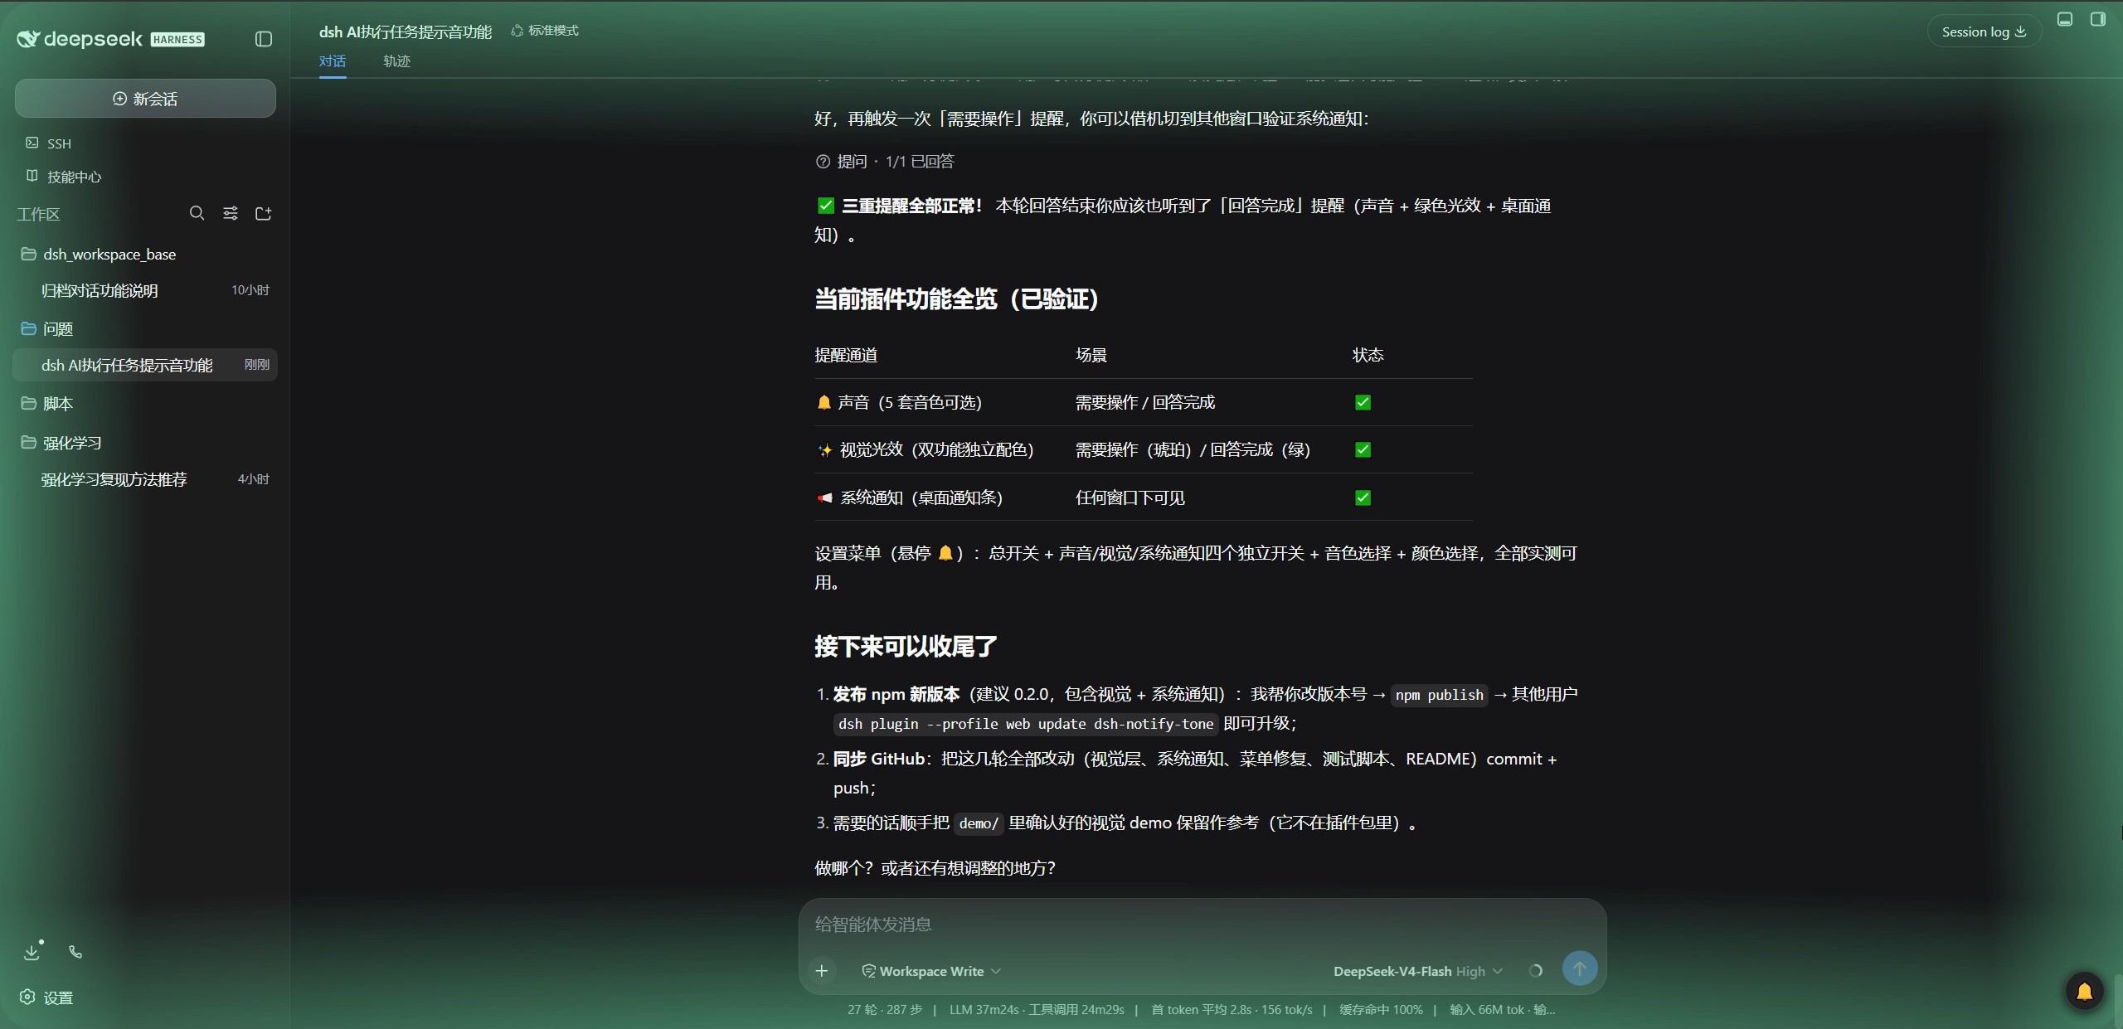Click the npm publish code snippet
2123x1029 pixels.
tap(1440, 695)
